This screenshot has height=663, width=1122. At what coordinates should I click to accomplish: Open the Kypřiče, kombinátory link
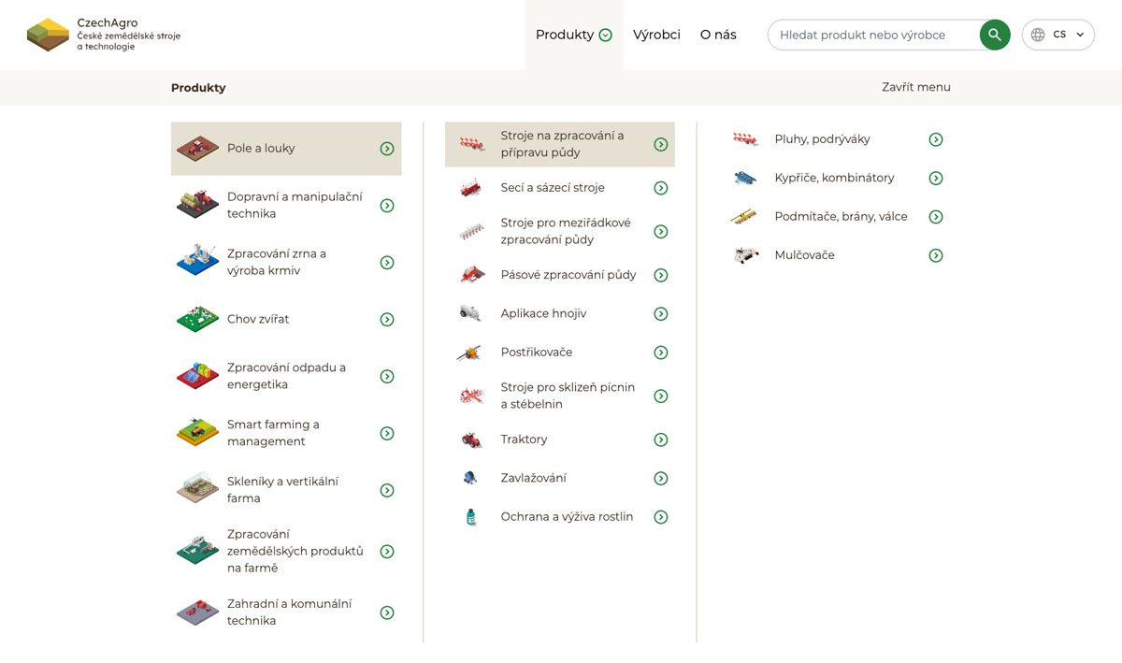pos(834,178)
